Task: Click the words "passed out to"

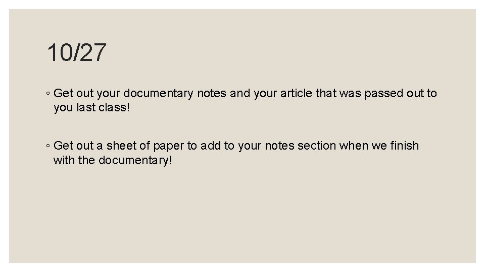Action: [404, 93]
